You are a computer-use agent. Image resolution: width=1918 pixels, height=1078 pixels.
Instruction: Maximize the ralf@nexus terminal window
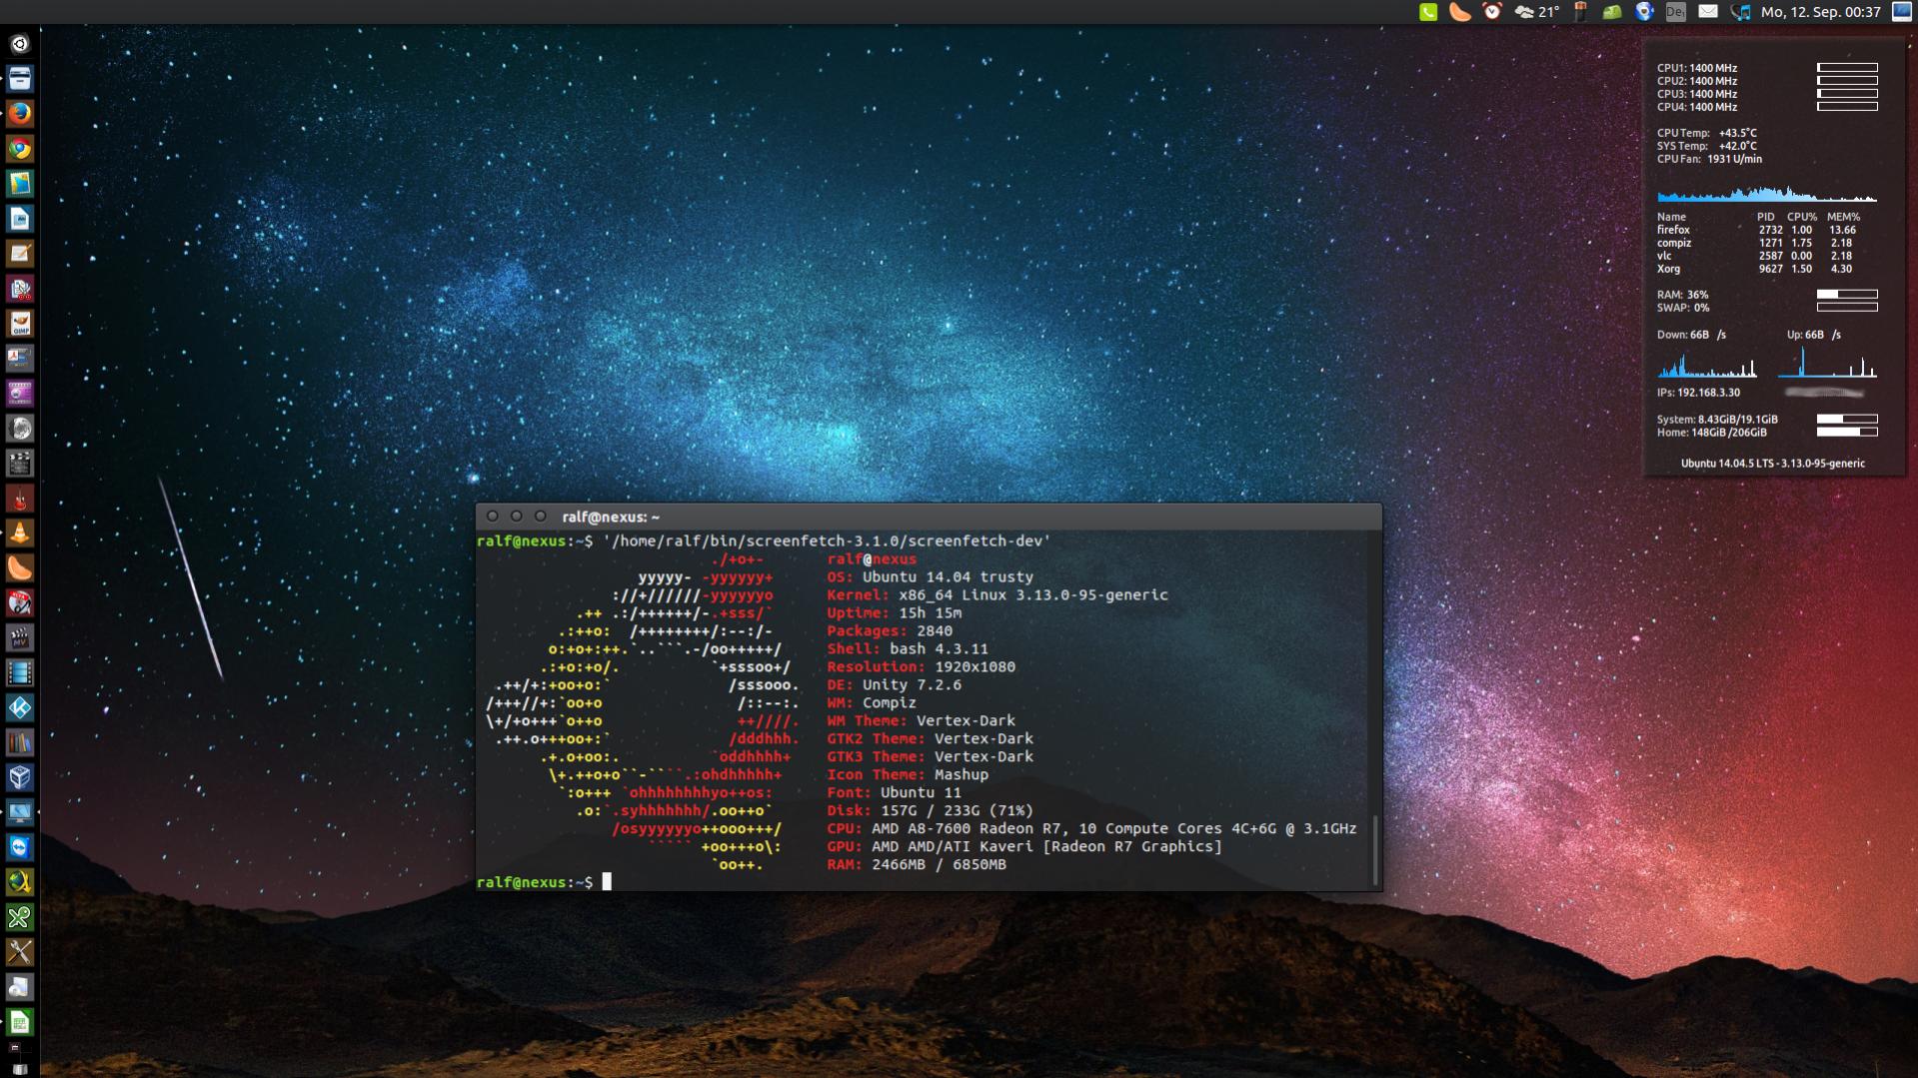tap(540, 517)
